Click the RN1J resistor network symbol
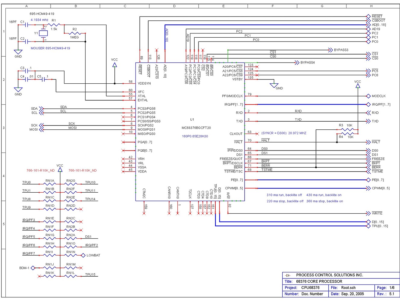The height and width of the screenshot is (301, 400). [49, 268]
